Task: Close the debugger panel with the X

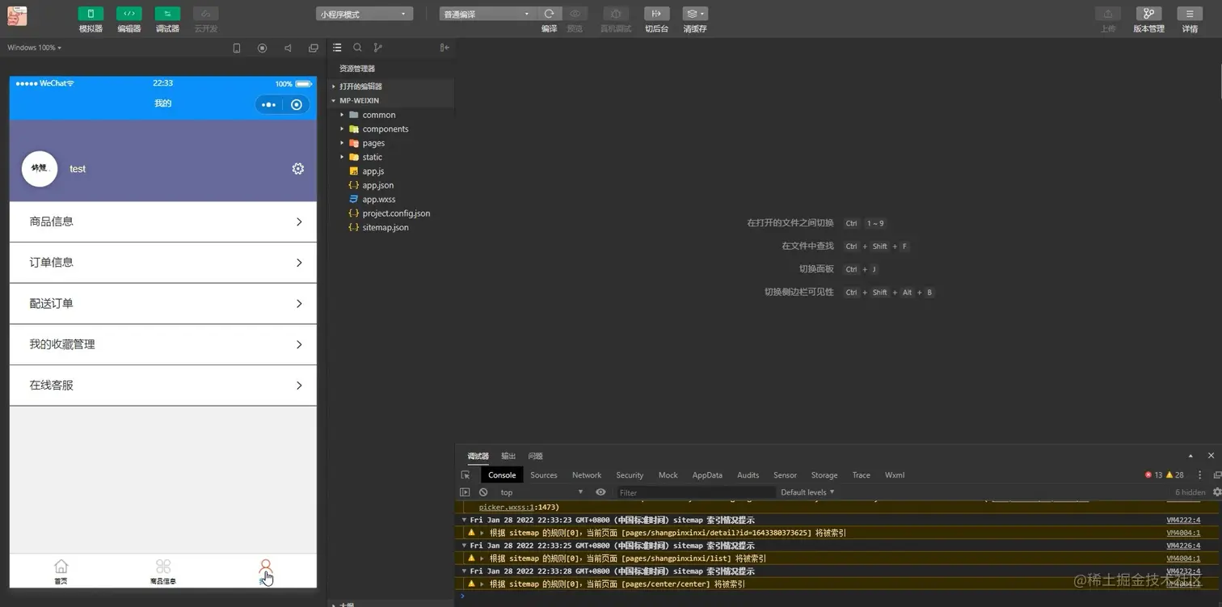Action: [1211, 456]
